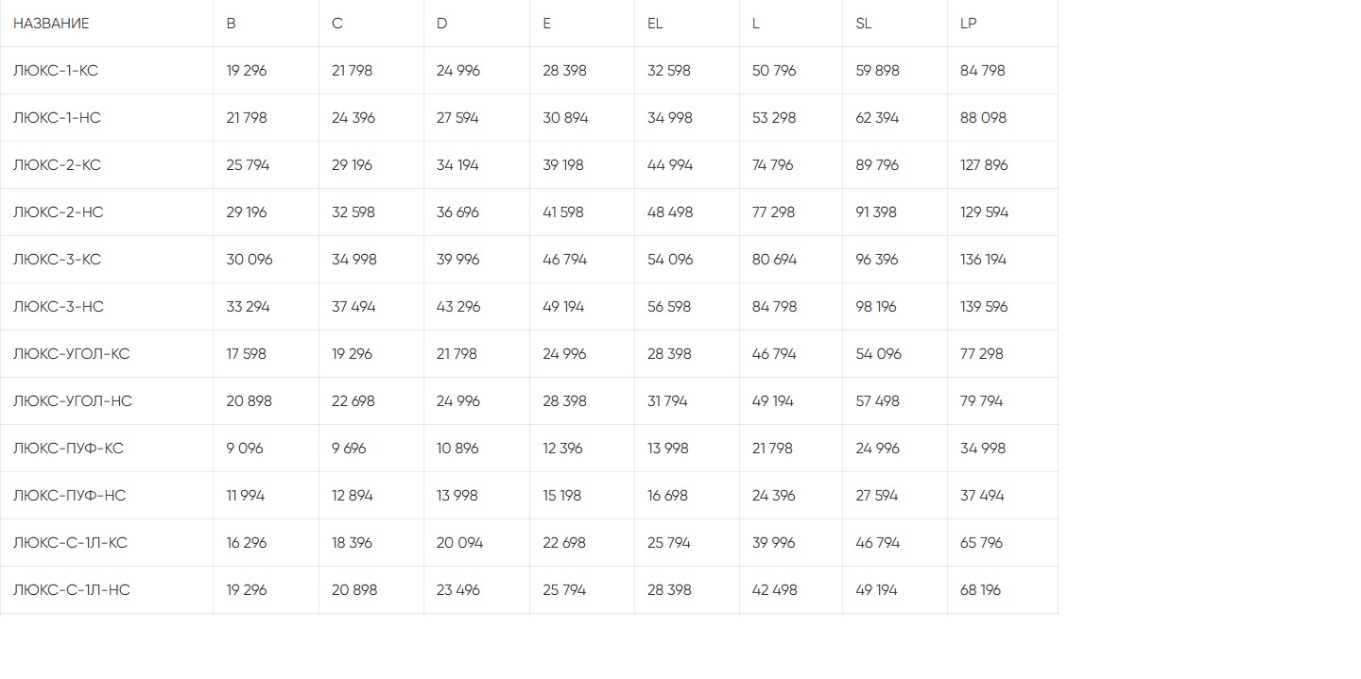1361x679 pixels.
Task: Select the ЛЮКС-ПУФ-НС row name
Action: [69, 496]
